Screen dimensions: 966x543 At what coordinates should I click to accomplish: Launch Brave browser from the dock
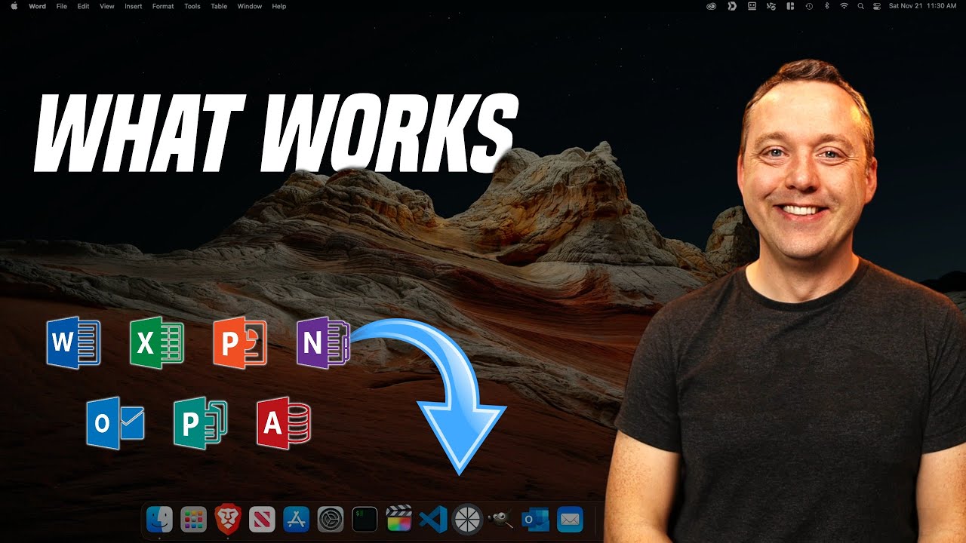tap(228, 520)
